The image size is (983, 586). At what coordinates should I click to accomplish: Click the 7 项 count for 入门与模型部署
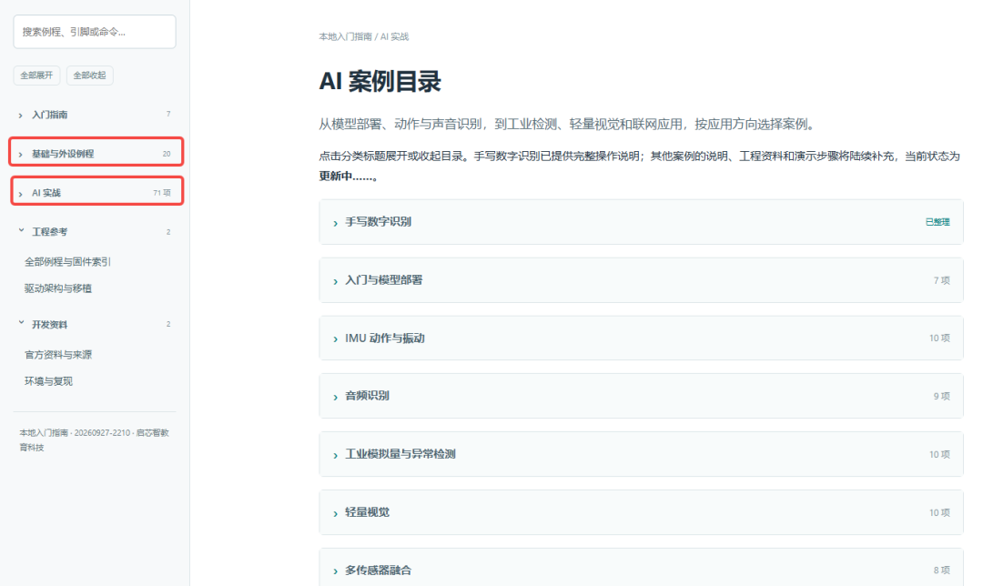942,280
